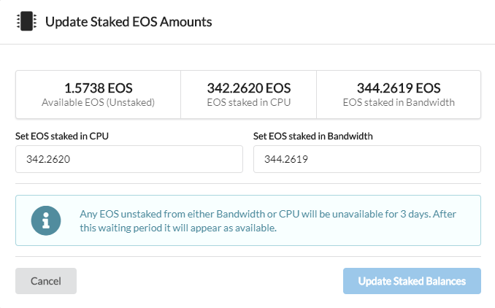Click the Update Staked EOS Amounts title
Viewport: 495px width, 308px height.
coord(128,22)
